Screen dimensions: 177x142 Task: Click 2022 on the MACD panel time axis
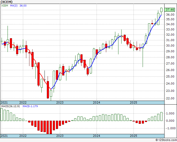click(x=23, y=136)
